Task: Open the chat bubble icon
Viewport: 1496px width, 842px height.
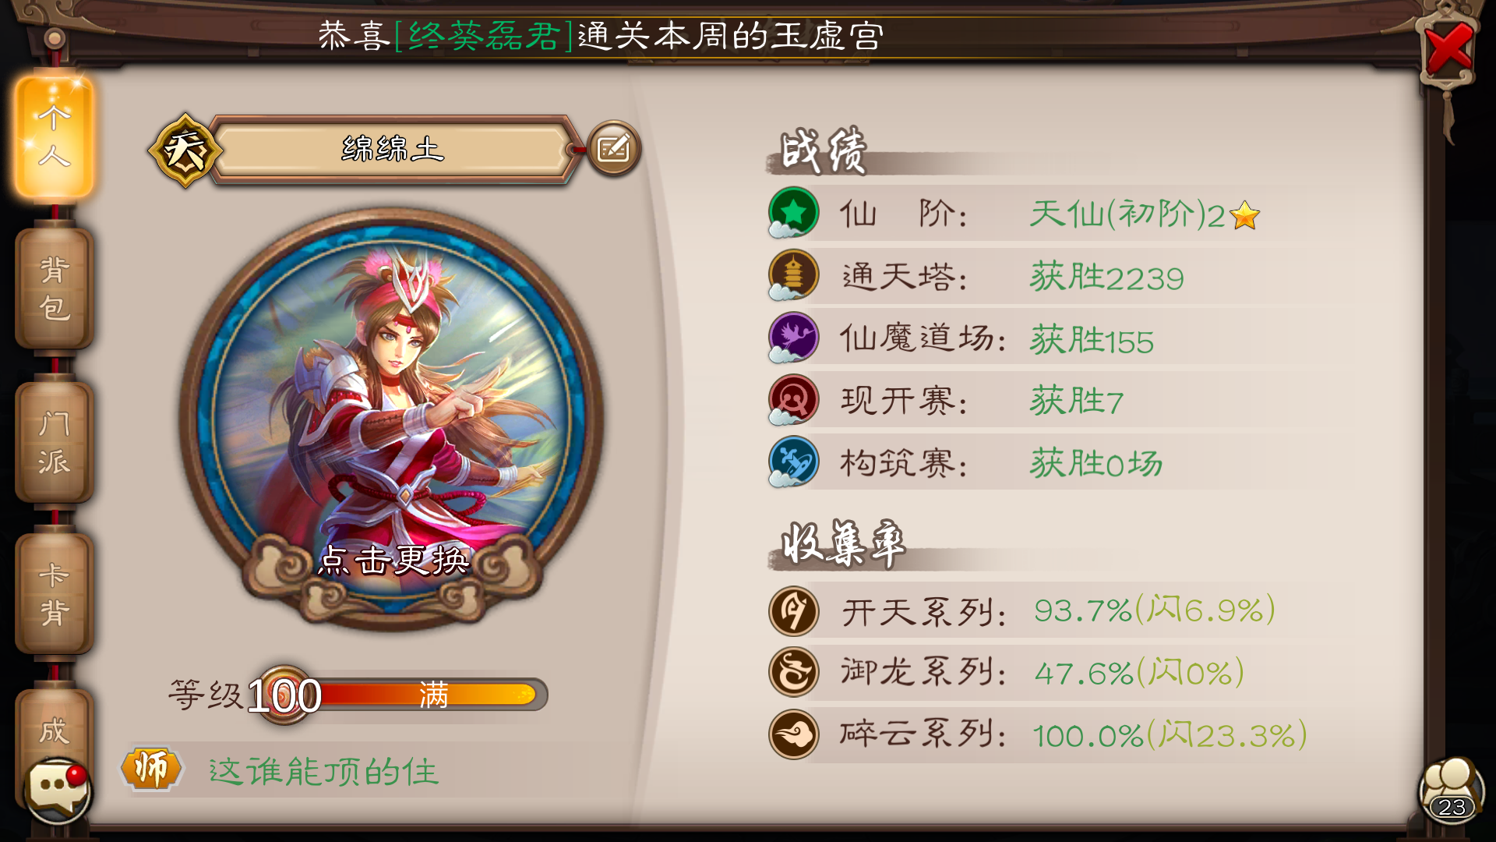Action: 57,788
